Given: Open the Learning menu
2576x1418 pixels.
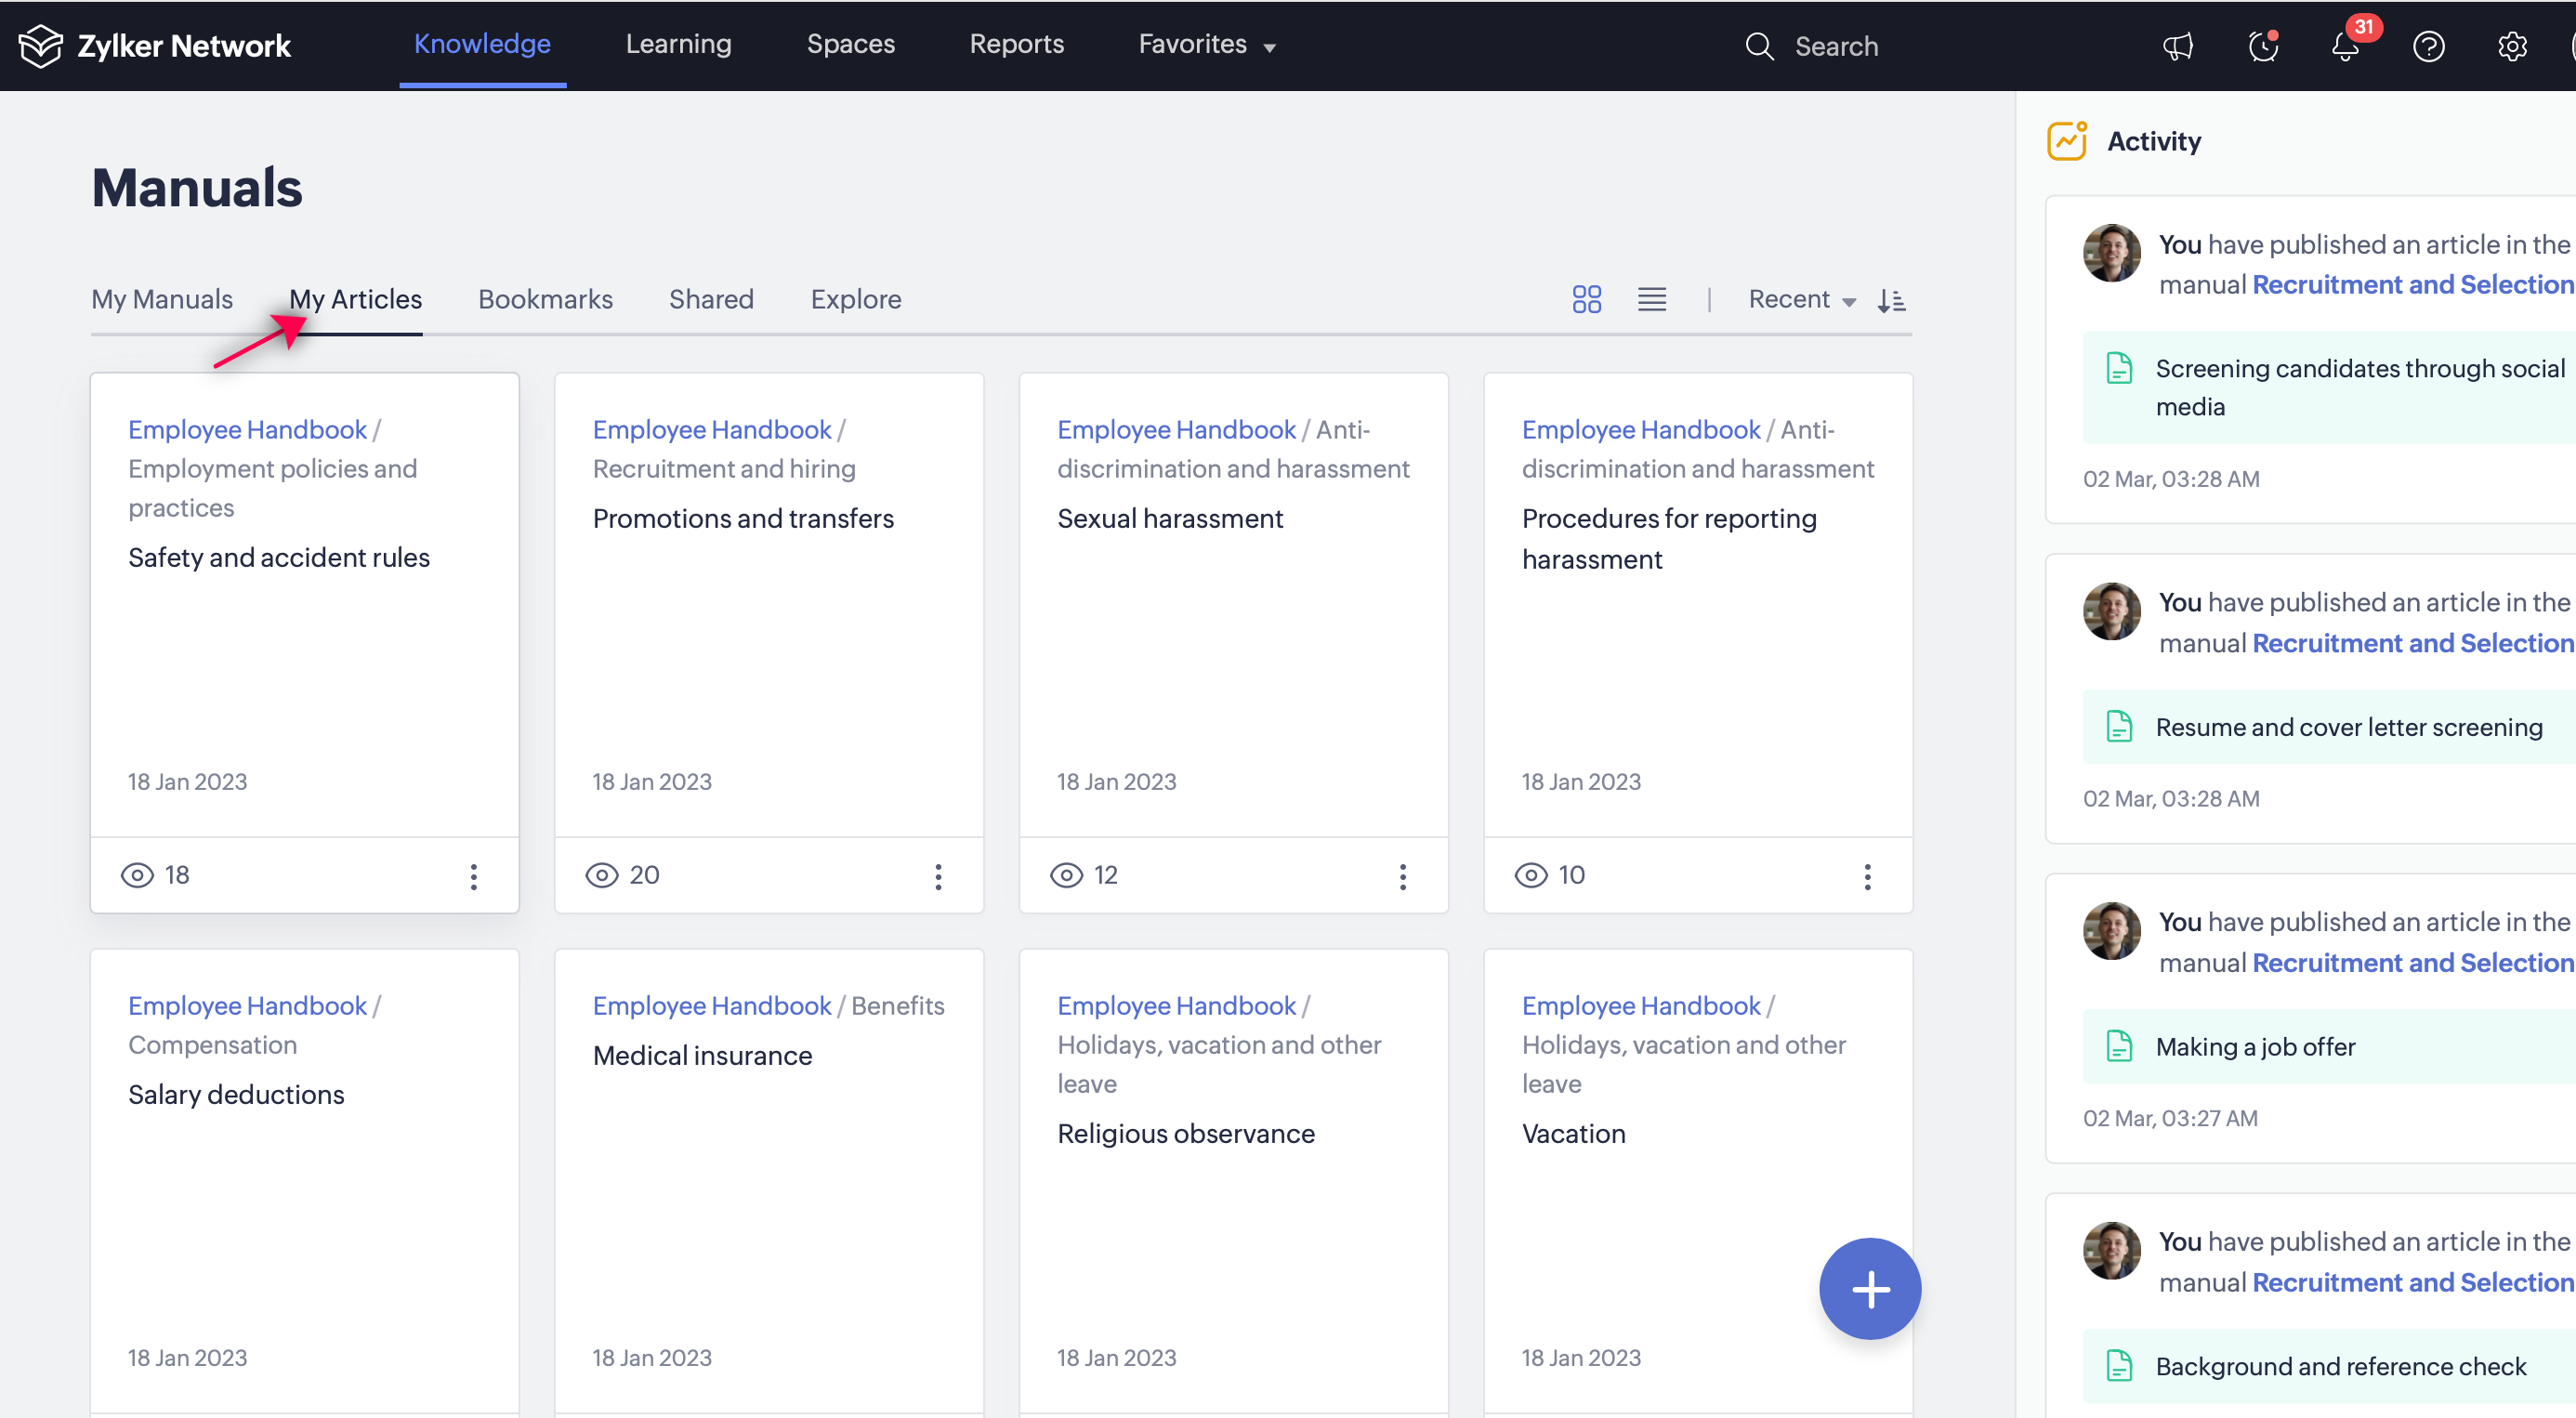Looking at the screenshot, I should point(678,44).
